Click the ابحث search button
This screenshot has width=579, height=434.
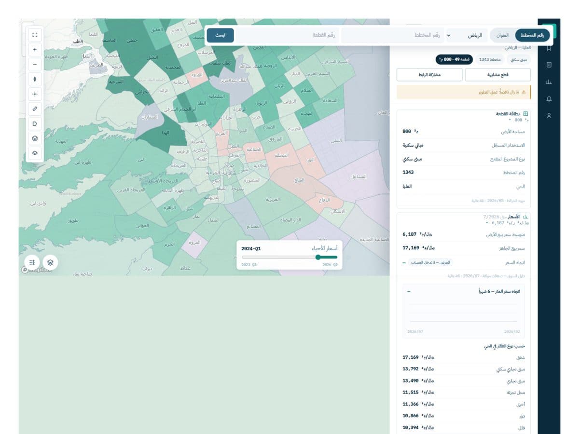(221, 35)
